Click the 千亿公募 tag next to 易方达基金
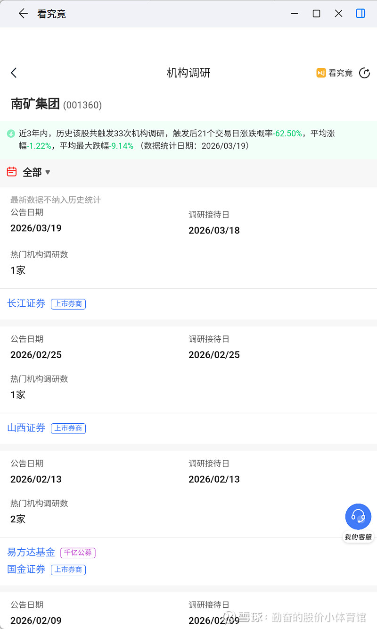377x629 pixels. click(x=78, y=553)
